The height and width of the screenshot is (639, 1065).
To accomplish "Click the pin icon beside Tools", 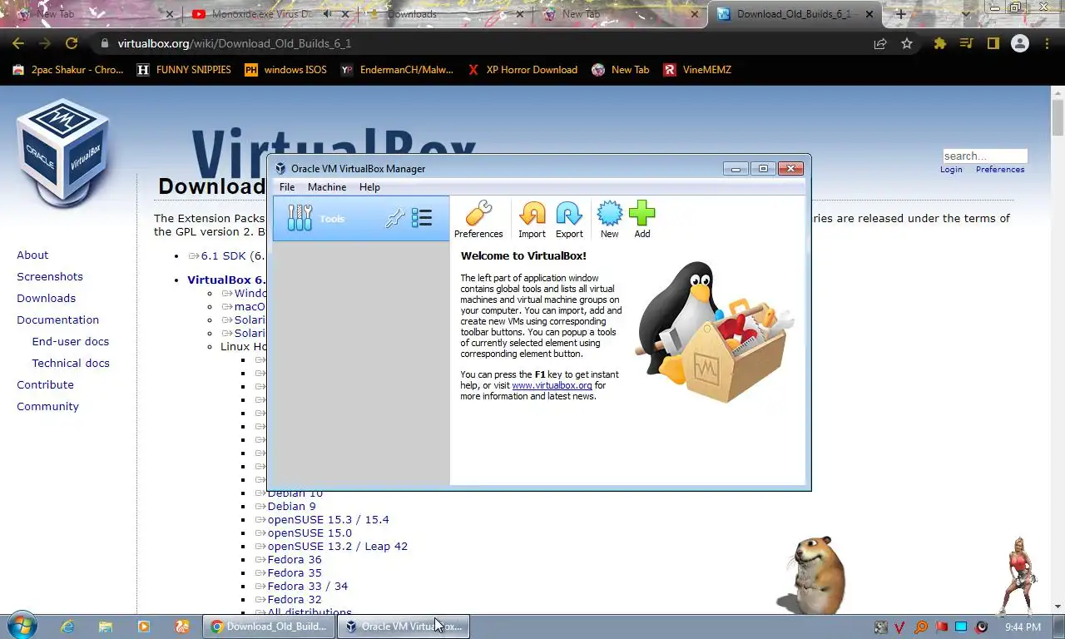I will point(394,219).
